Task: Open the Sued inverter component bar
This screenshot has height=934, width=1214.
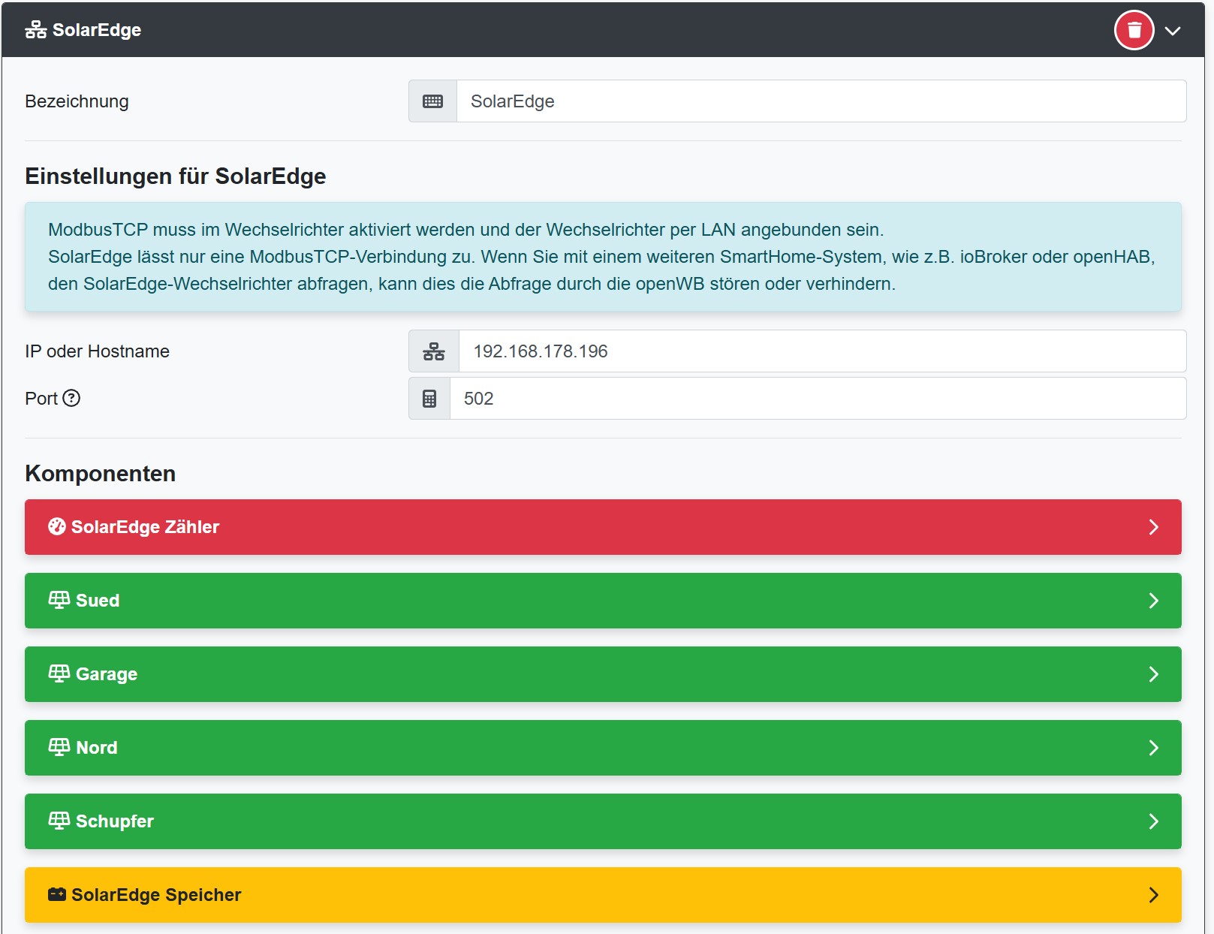Action: tap(601, 601)
